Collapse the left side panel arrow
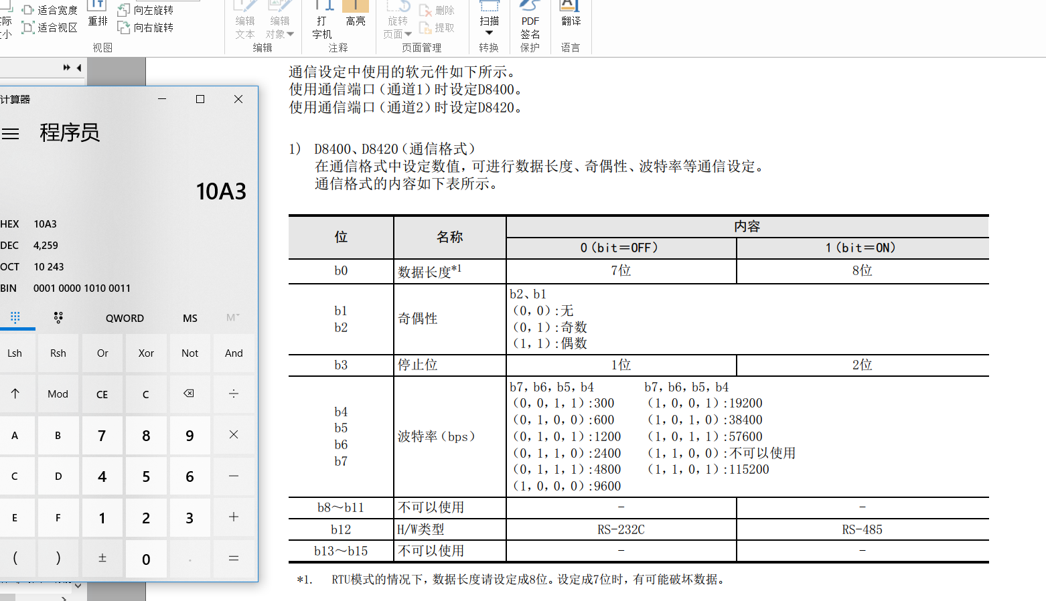 (79, 68)
